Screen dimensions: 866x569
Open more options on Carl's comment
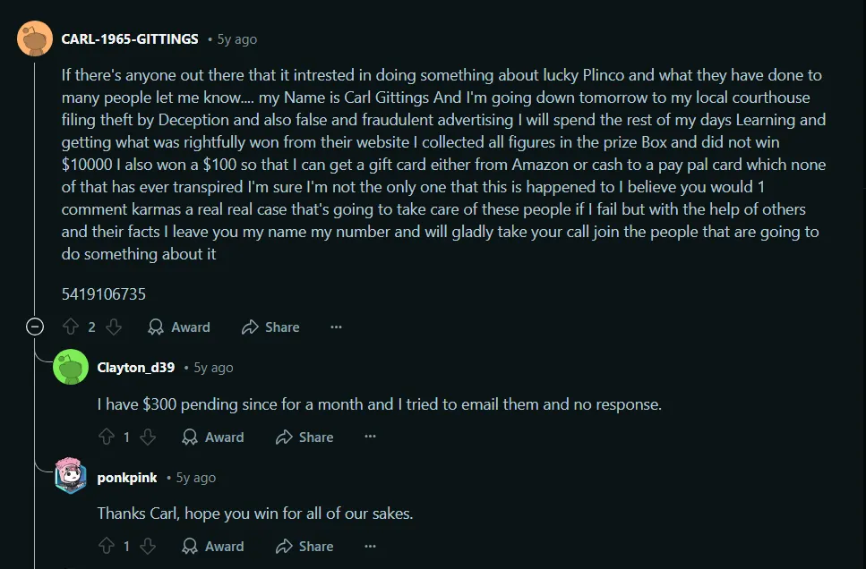click(336, 327)
